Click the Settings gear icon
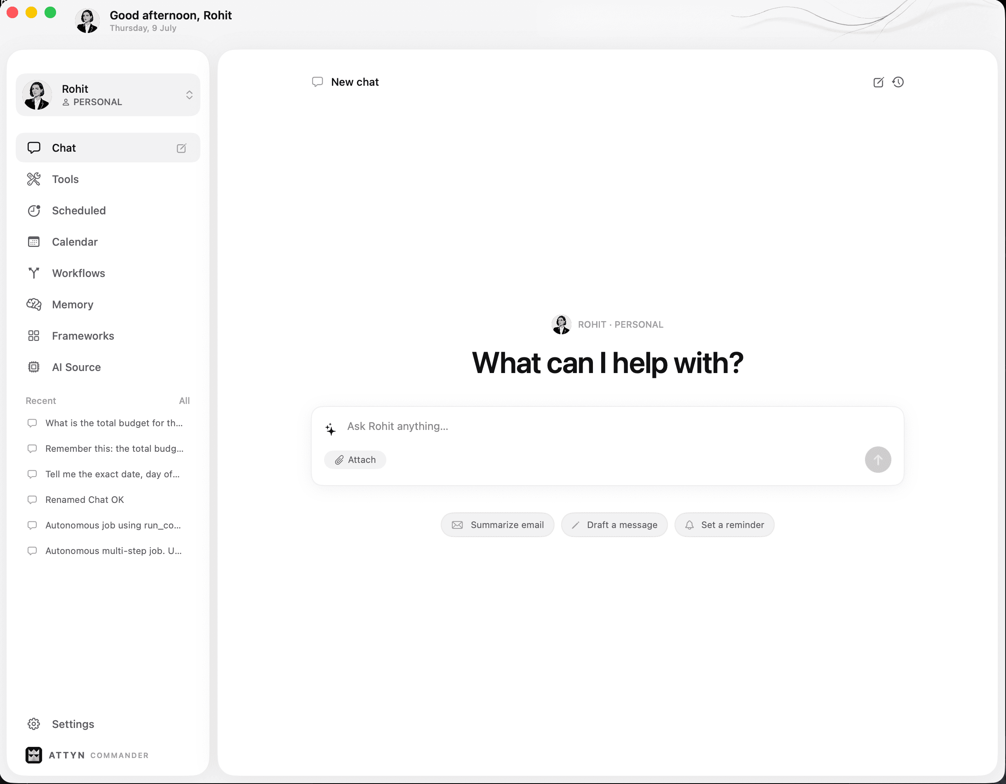1006x784 pixels. (x=34, y=724)
